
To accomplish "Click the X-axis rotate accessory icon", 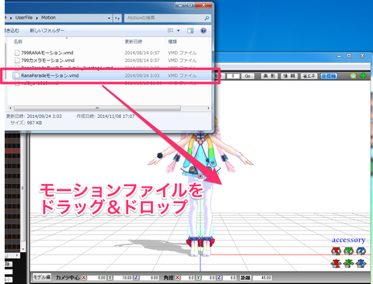I will tap(336, 251).
